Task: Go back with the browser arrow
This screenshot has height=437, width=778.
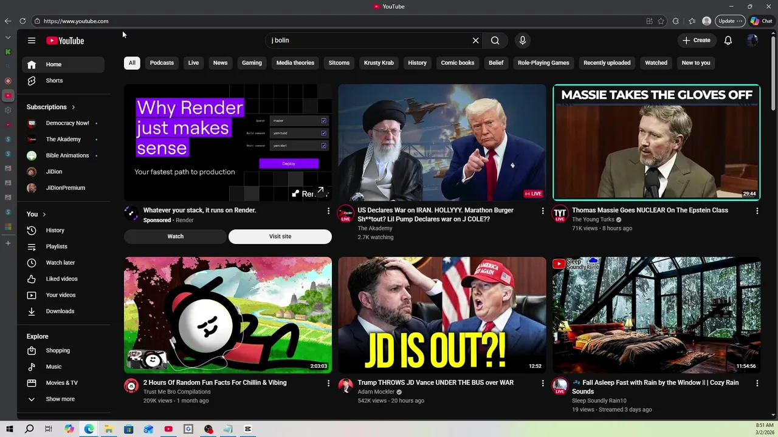Action: click(x=8, y=21)
